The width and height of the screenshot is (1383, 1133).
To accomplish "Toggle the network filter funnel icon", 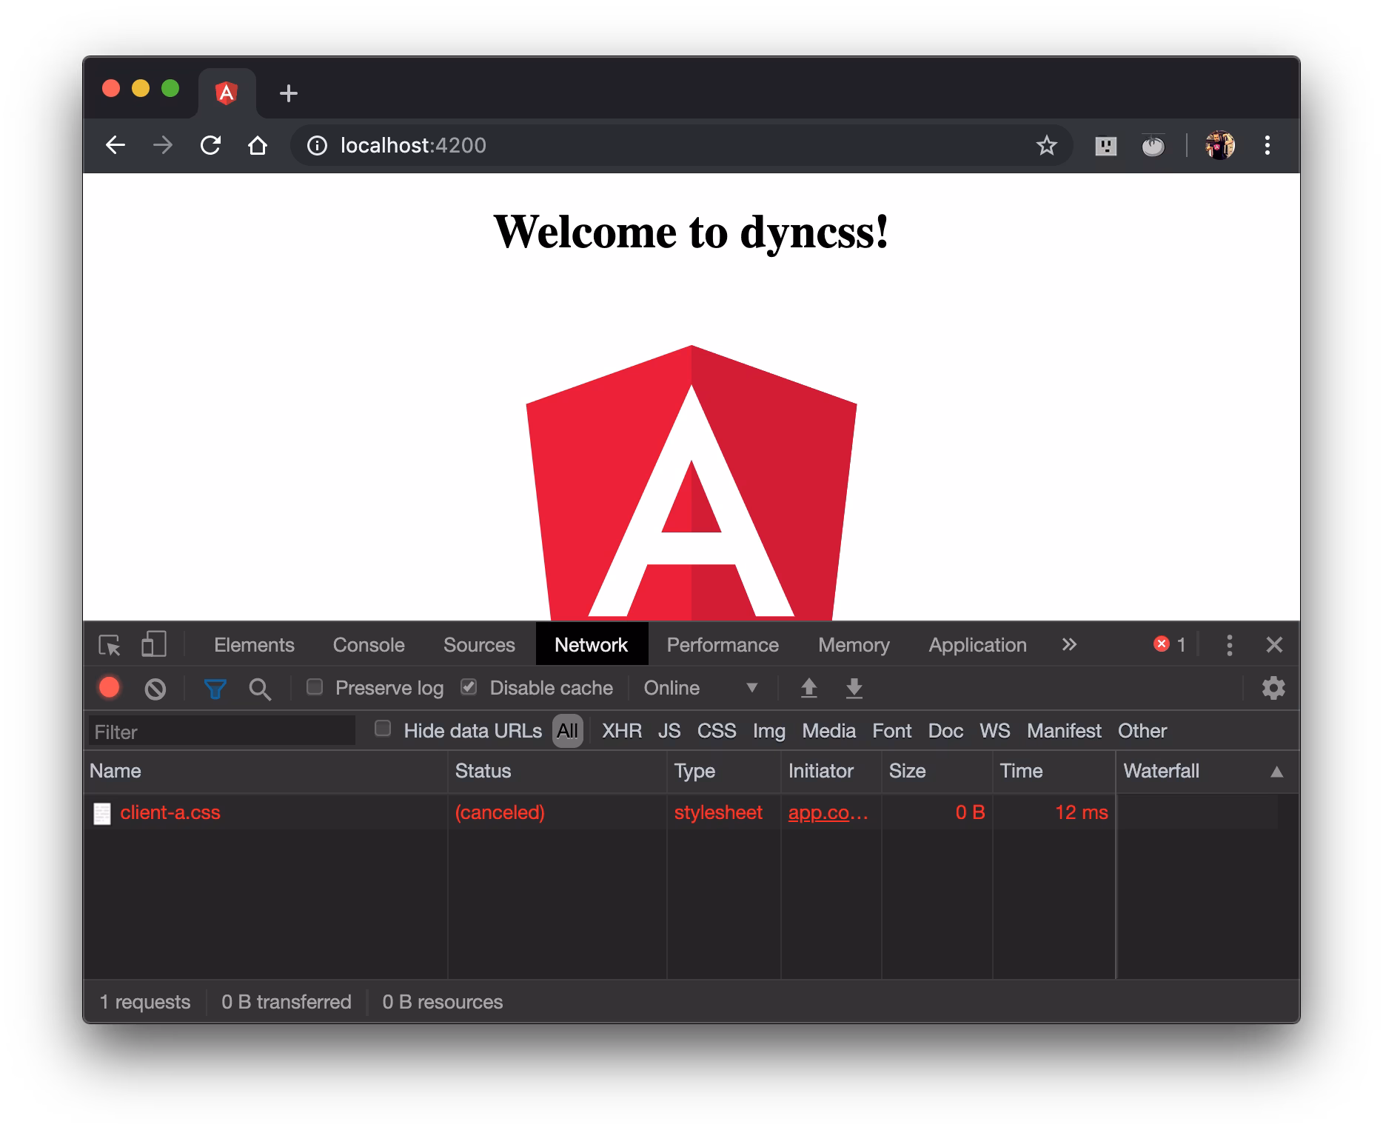I will pos(215,689).
